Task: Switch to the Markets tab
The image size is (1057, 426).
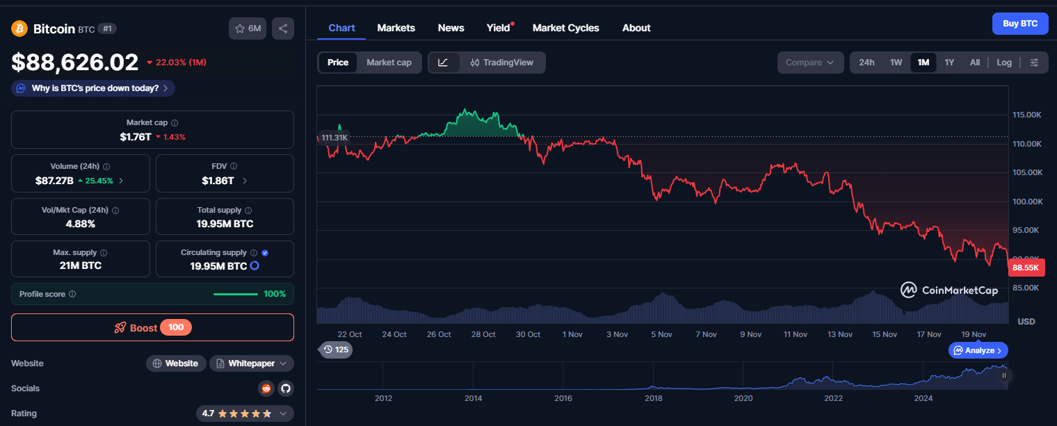Action: point(396,28)
